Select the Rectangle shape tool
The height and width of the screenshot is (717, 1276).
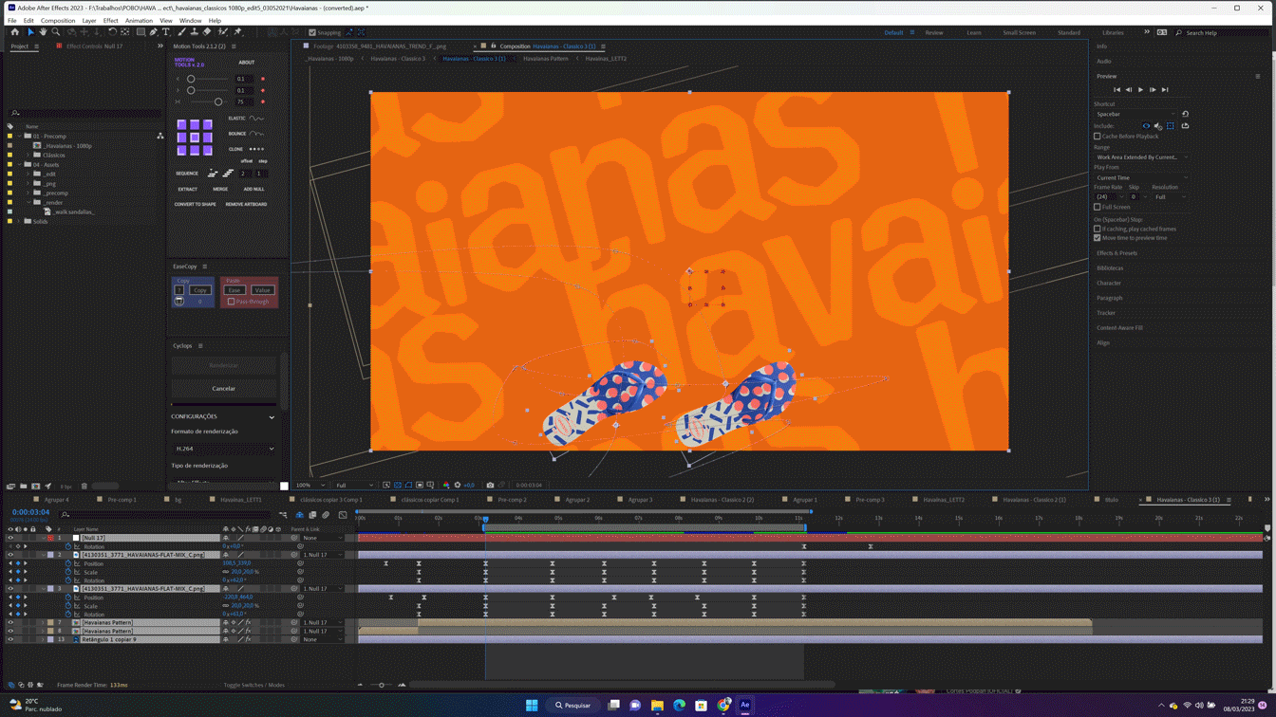click(141, 32)
